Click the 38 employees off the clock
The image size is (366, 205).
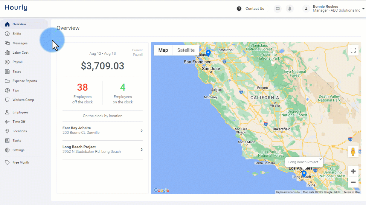(x=83, y=87)
